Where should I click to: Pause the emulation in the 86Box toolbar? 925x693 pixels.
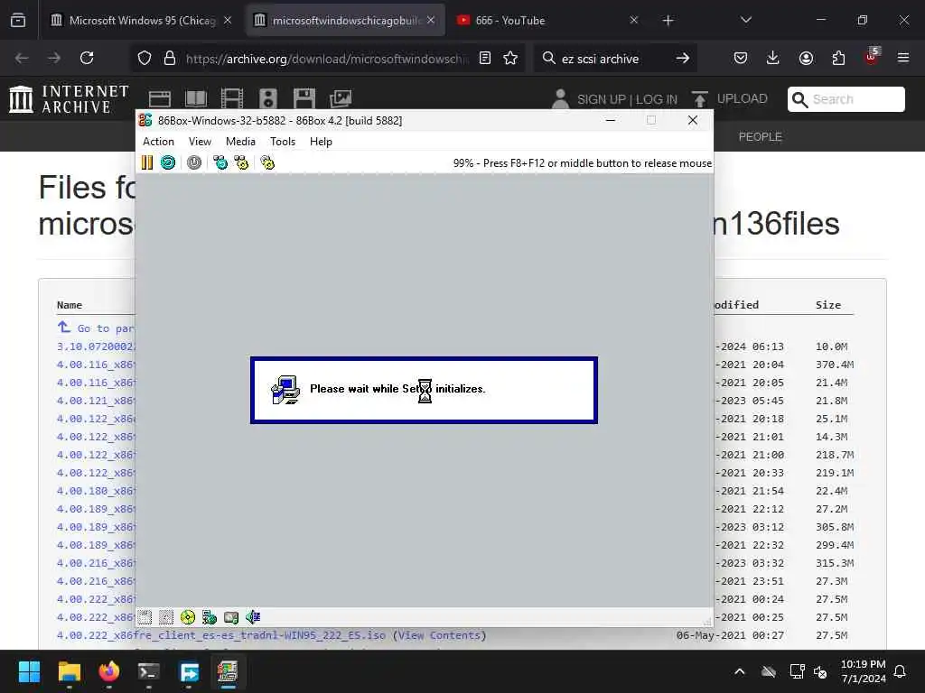pos(147,162)
